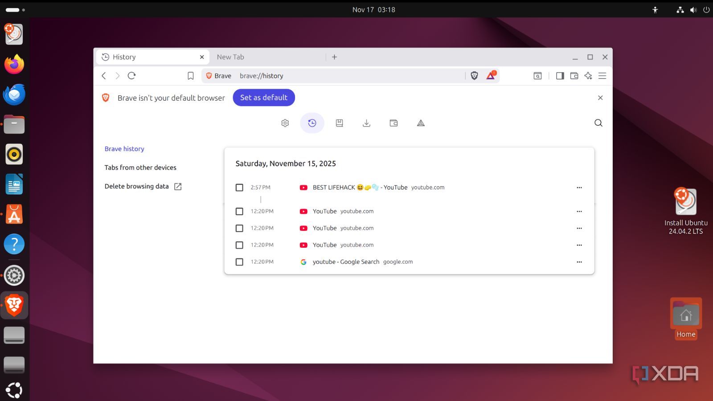Open Home folder on the desktop
The width and height of the screenshot is (713, 401).
point(686,319)
